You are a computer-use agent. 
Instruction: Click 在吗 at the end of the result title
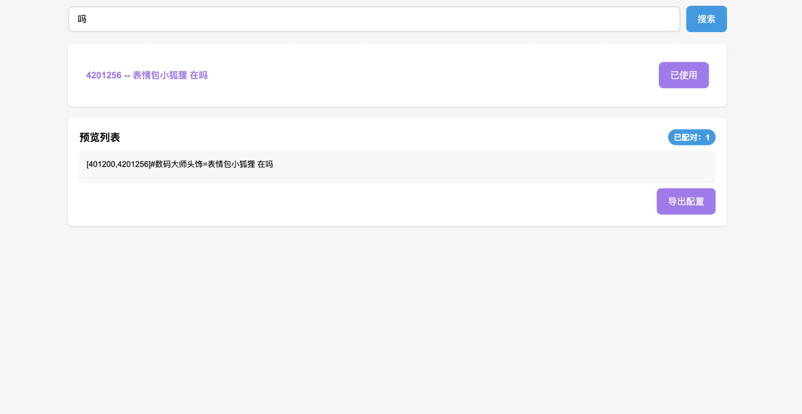[199, 76]
